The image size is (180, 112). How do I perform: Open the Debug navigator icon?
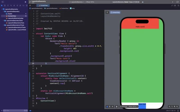click(x=20, y=5)
